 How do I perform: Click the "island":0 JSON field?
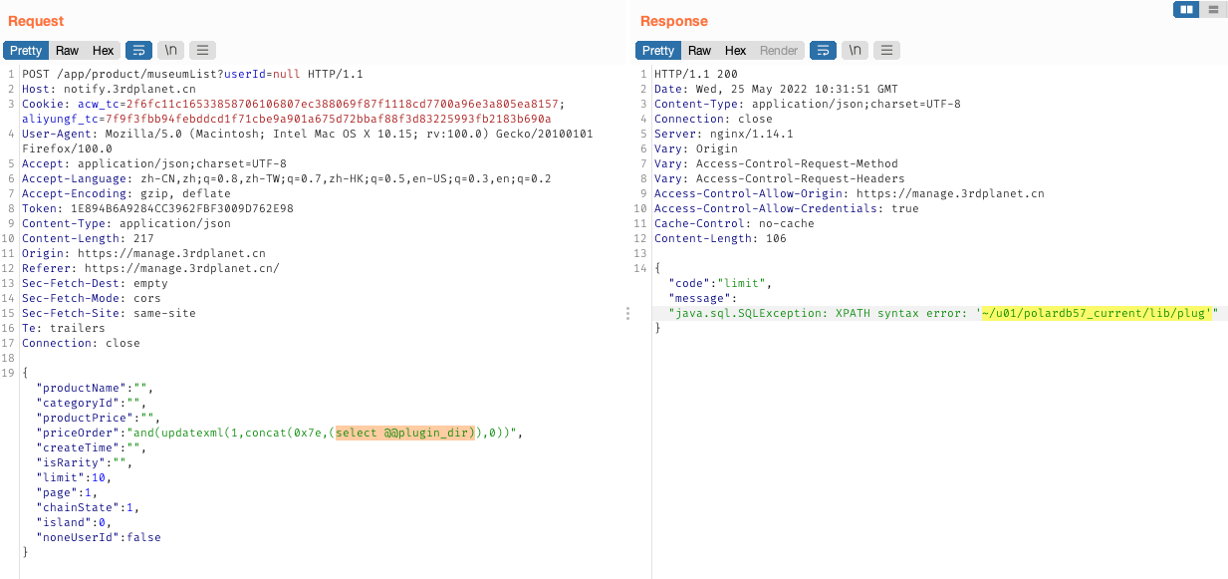(74, 523)
